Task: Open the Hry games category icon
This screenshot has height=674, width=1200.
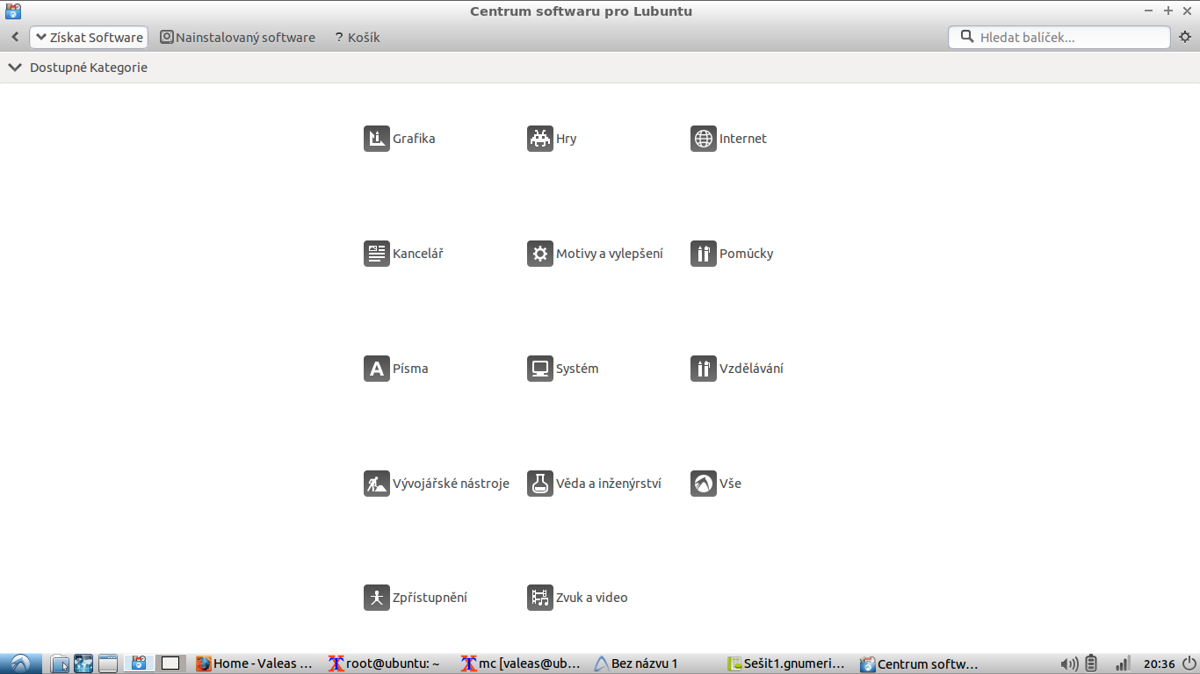Action: 540,139
